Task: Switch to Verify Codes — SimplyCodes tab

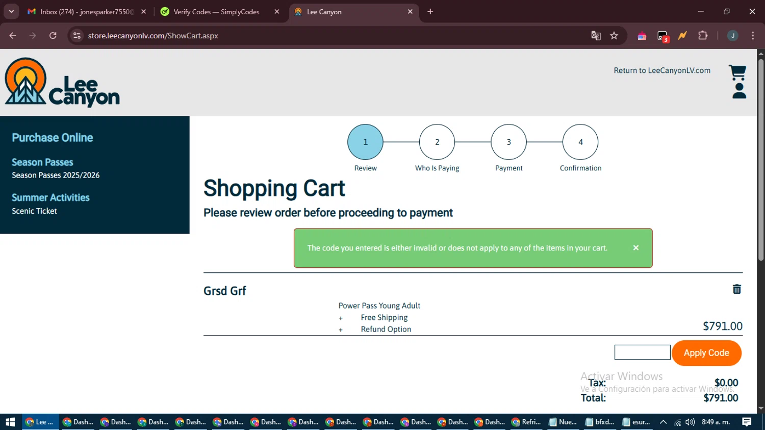Action: tap(216, 12)
